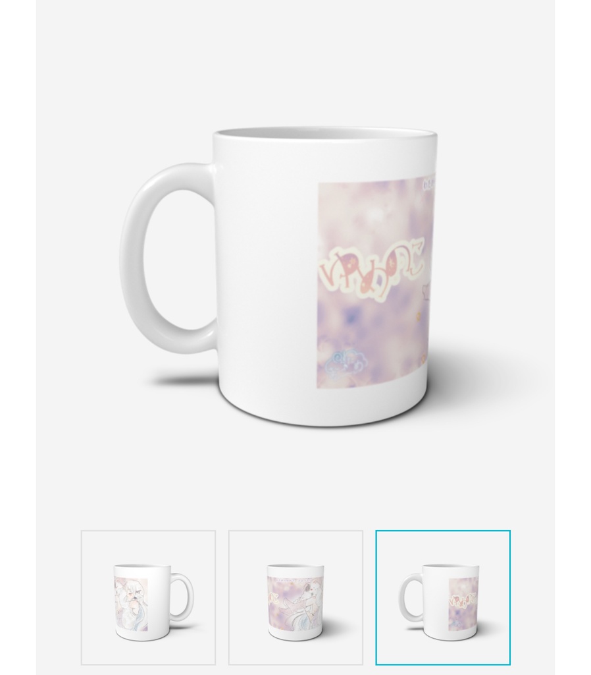Open the large mug product image
591x675 pixels.
click(295, 258)
